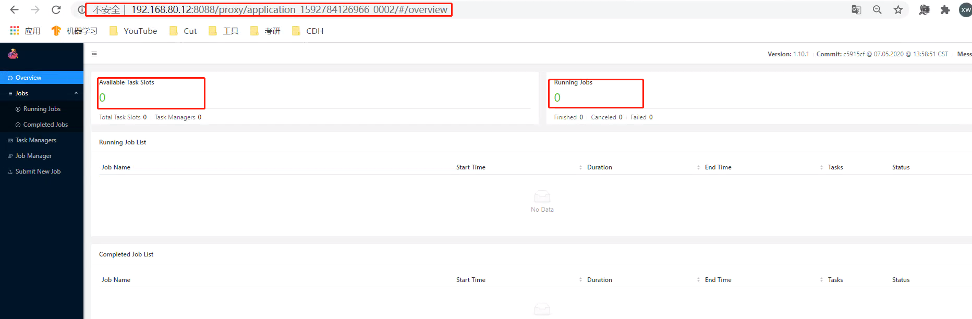Click the browser forward arrow
The height and width of the screenshot is (319, 972).
[35, 9]
